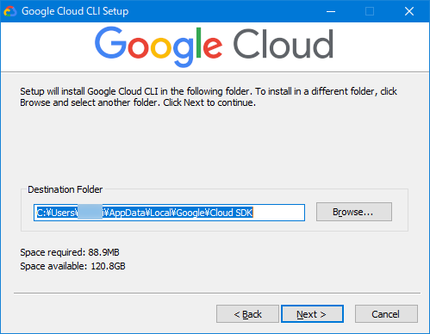Open the Browse... folder picker
This screenshot has height=334, width=430.
(x=354, y=212)
